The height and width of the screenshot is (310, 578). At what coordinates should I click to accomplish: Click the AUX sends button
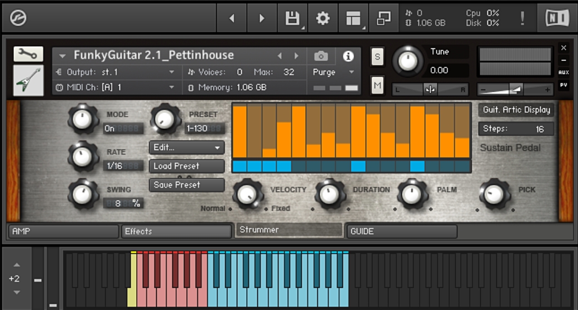564,72
